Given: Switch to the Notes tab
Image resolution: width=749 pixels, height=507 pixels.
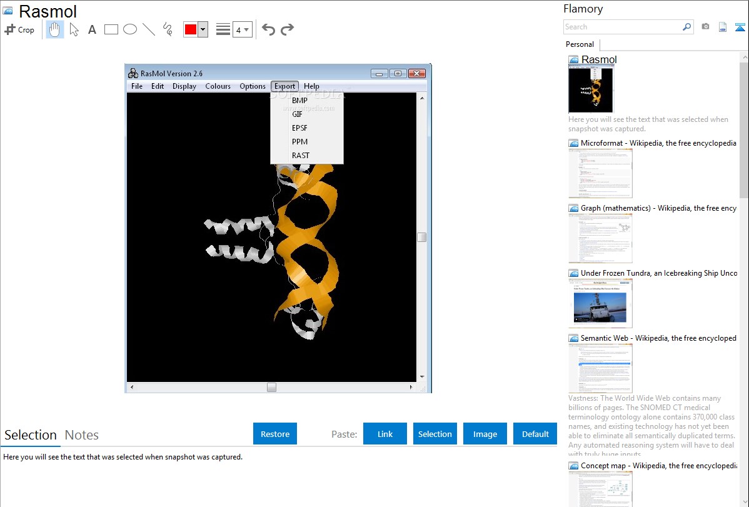Looking at the screenshot, I should point(82,435).
